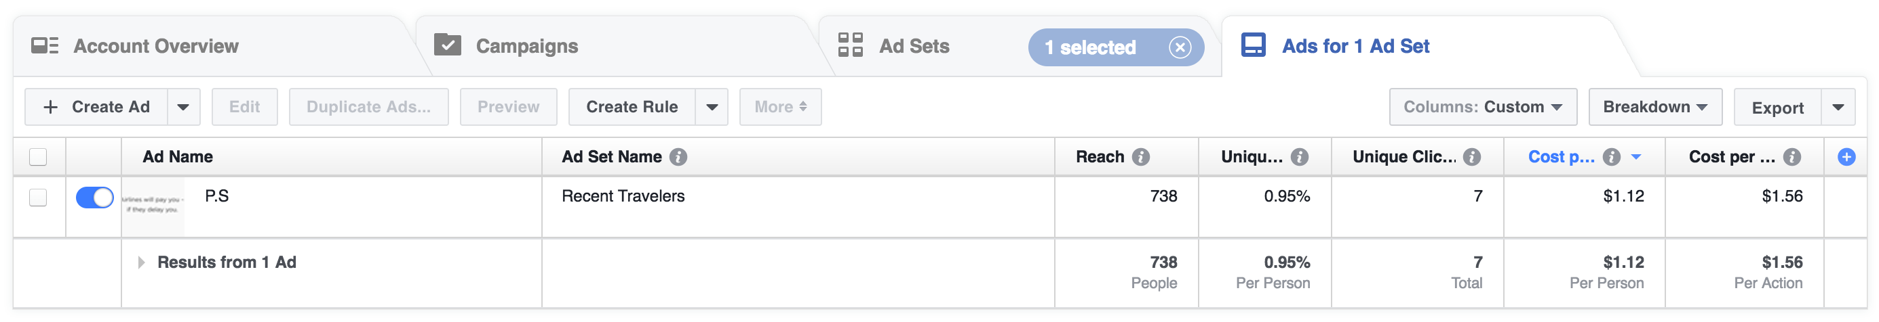This screenshot has height=322, width=1879.
Task: Open the P.S ad thumbnail preview
Action: tap(153, 206)
